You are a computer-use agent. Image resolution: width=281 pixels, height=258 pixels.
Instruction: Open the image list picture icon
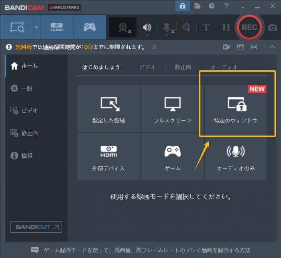click(240, 47)
